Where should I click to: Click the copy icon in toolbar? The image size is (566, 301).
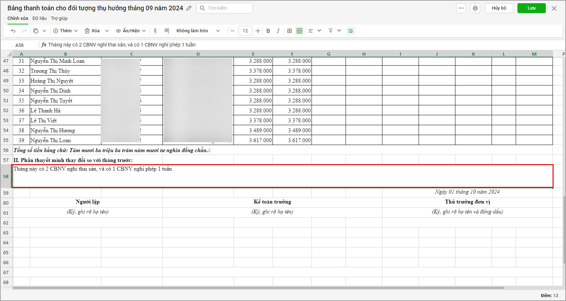[36, 31]
